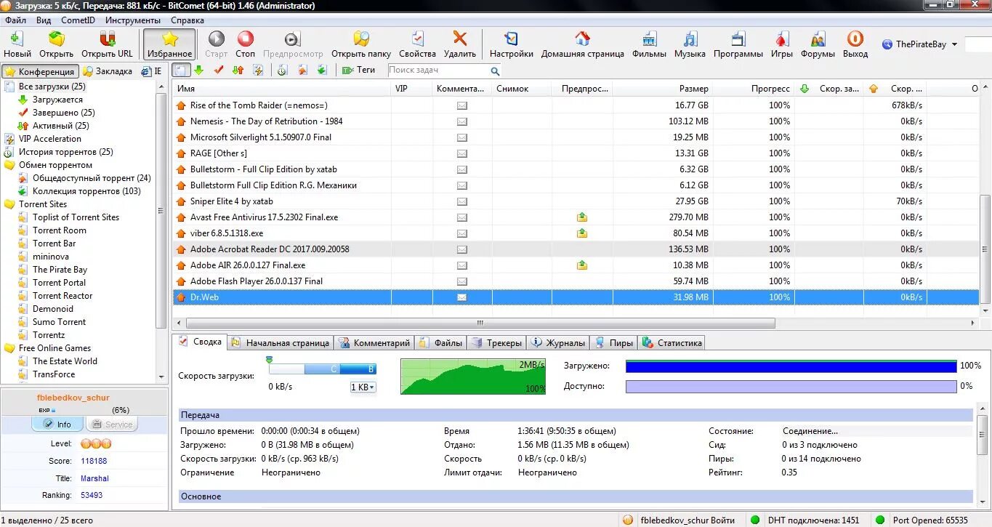The image size is (992, 527).
Task: Start the task with the Старт button
Action: pyautogui.click(x=217, y=44)
